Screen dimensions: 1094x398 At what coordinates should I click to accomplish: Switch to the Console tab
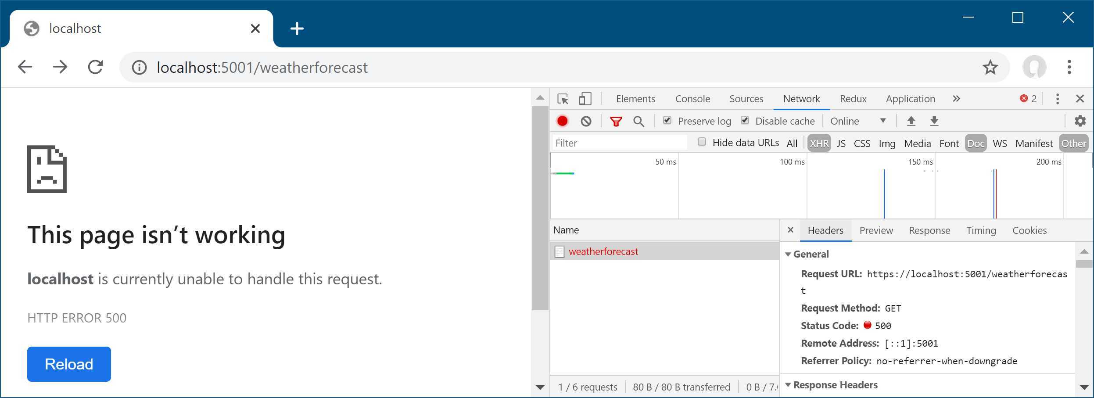(692, 99)
